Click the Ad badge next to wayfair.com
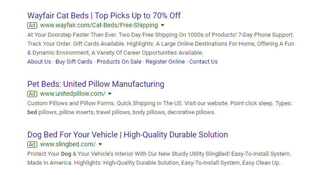Image resolution: width=313 pixels, height=175 pixels. point(32,26)
